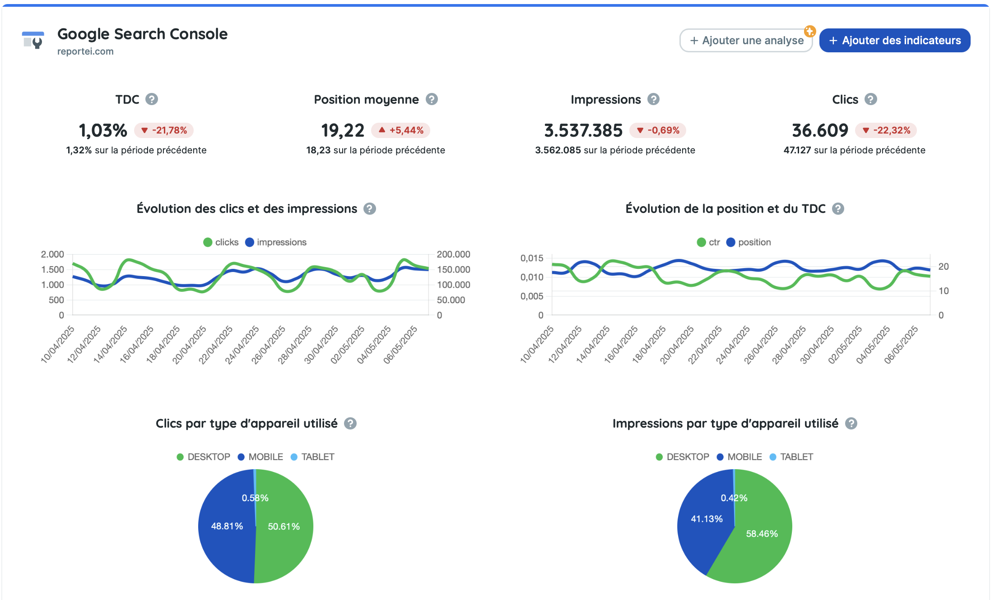Click the help icon beside Évolution des clics et des impressions
Viewport: 995px width, 600px height.
click(369, 209)
